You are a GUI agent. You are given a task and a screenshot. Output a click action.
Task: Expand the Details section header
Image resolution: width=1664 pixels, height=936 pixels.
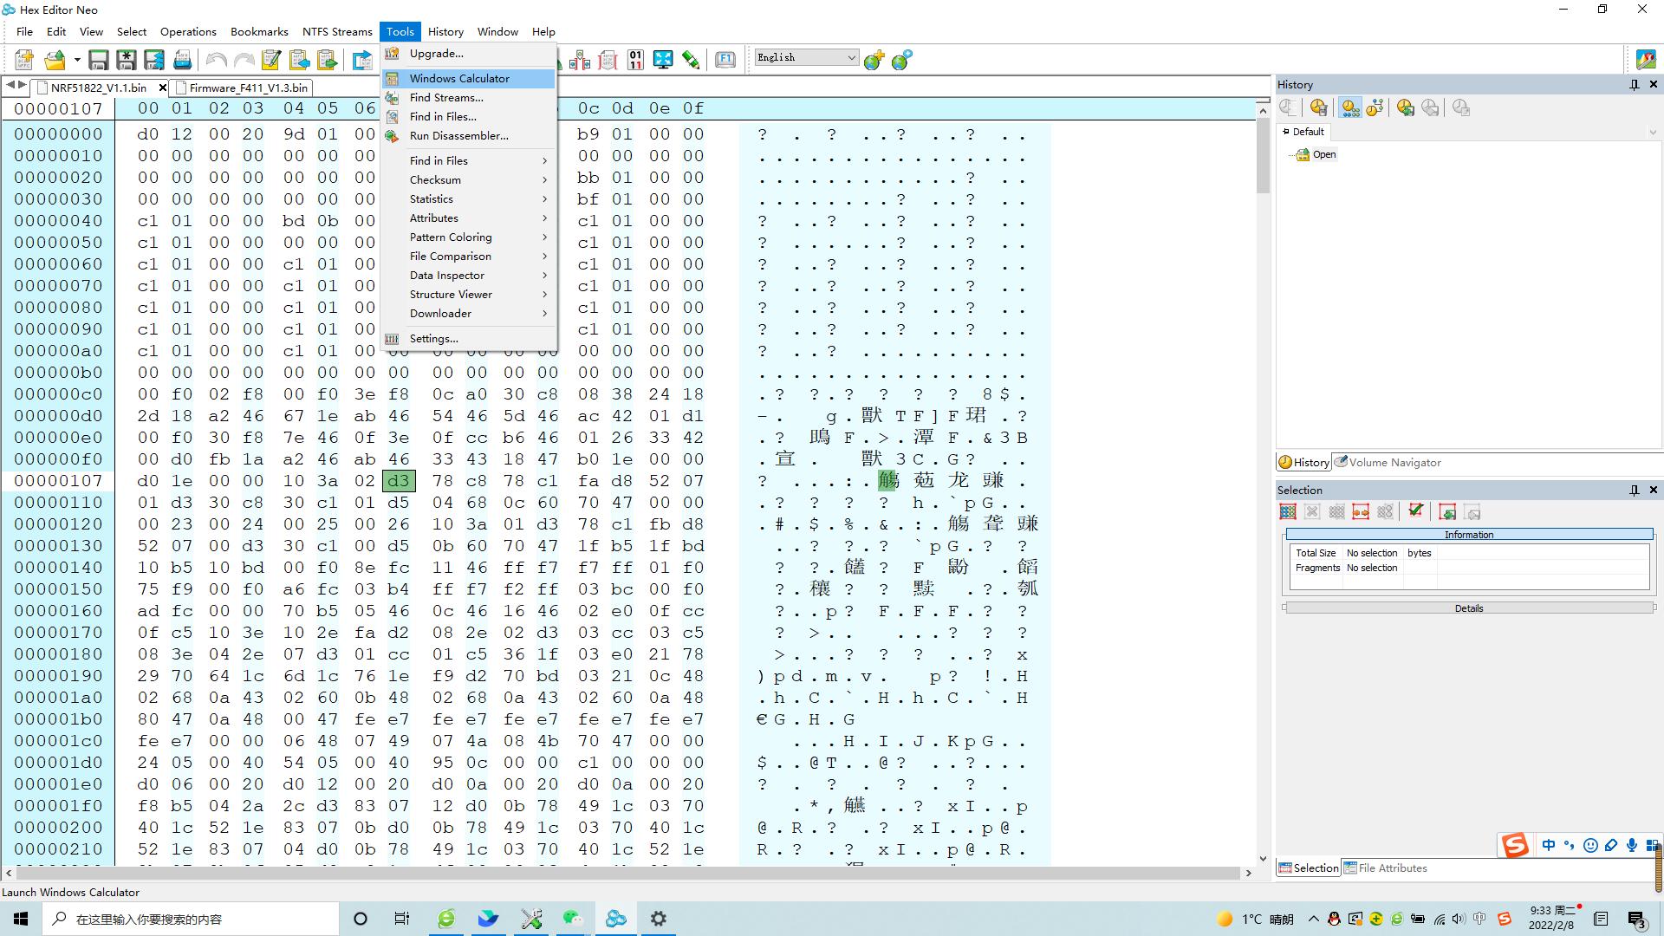click(1469, 608)
